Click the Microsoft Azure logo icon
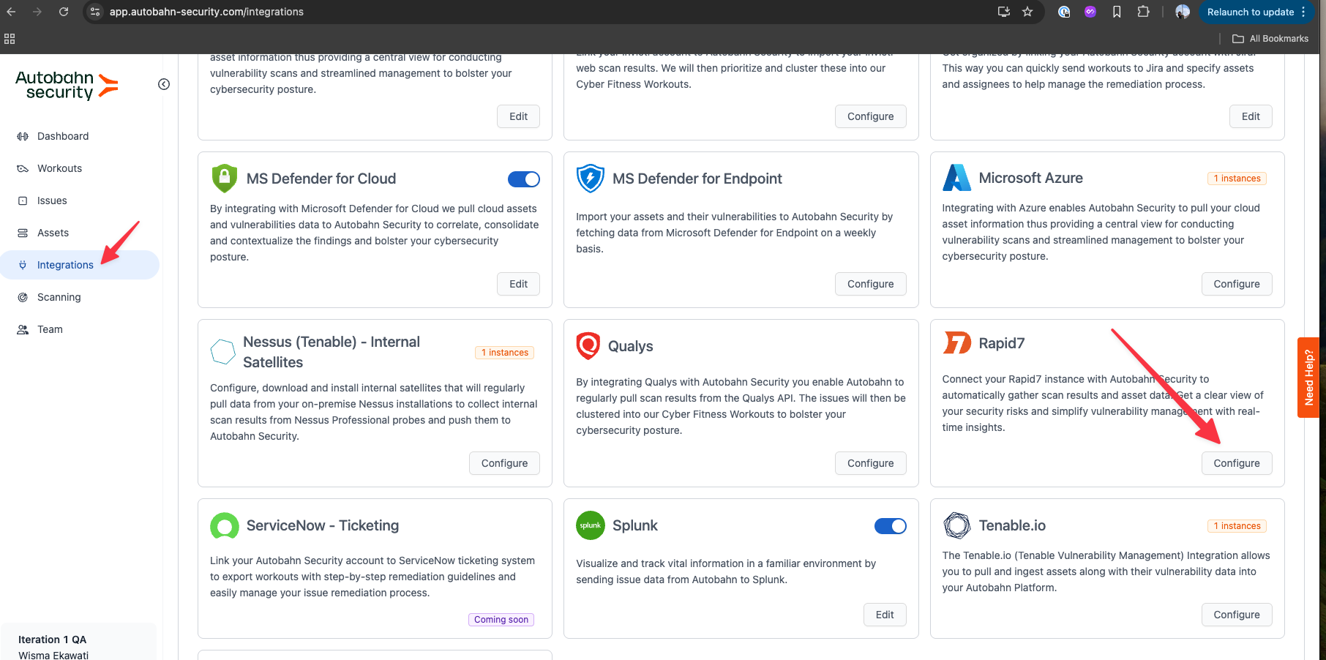The width and height of the screenshot is (1326, 660). 956,178
